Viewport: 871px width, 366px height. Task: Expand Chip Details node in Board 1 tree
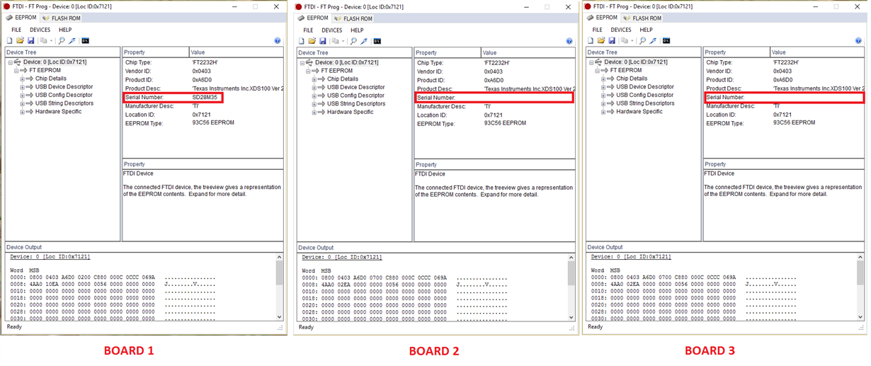(22, 79)
